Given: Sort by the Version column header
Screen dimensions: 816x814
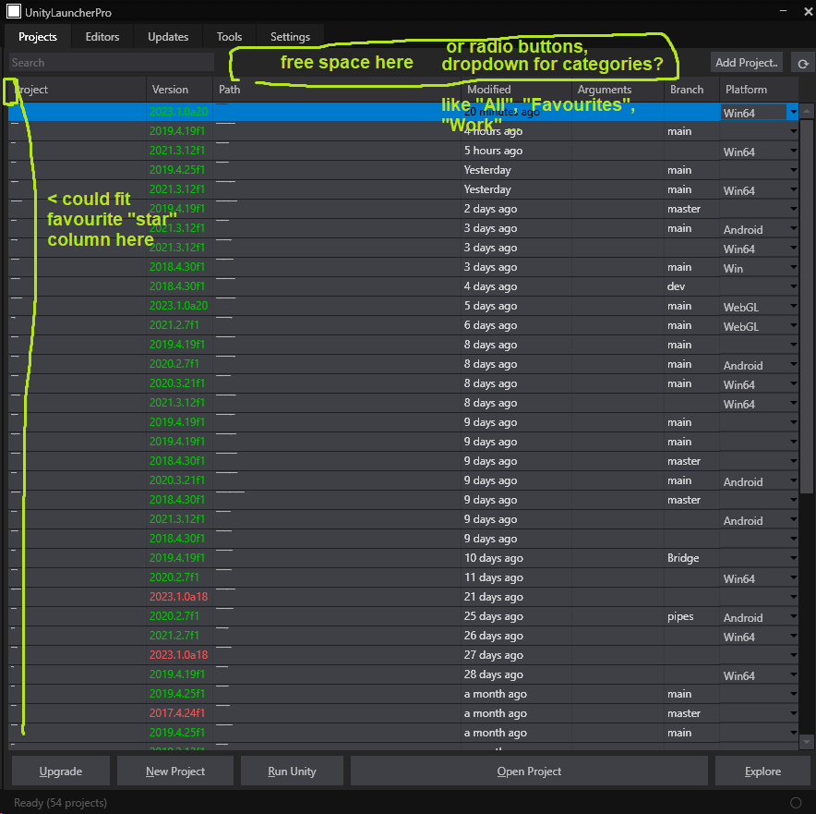Looking at the screenshot, I should click(x=180, y=90).
